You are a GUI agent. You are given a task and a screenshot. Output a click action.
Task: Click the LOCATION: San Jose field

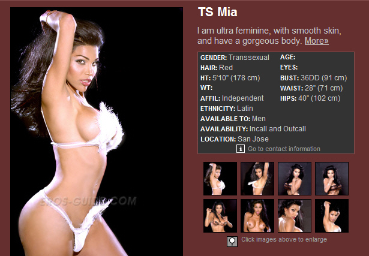(x=235, y=139)
